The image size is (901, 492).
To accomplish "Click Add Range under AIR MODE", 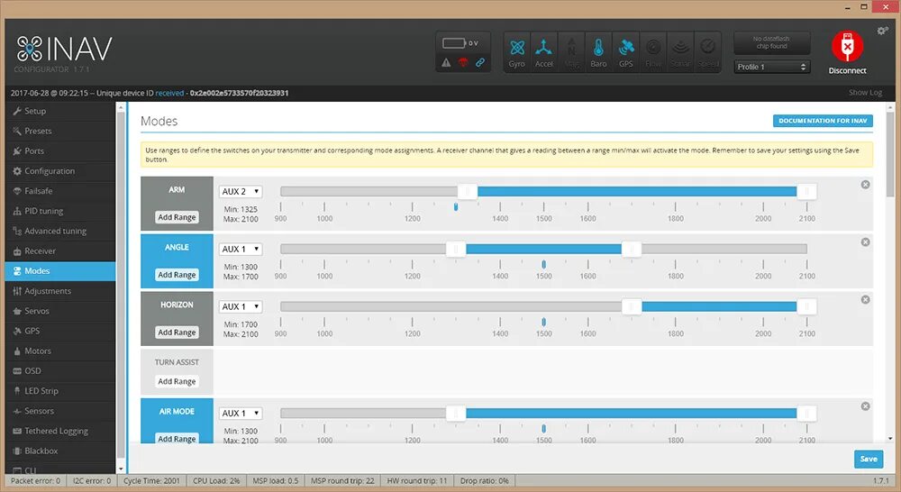I will pos(177,439).
